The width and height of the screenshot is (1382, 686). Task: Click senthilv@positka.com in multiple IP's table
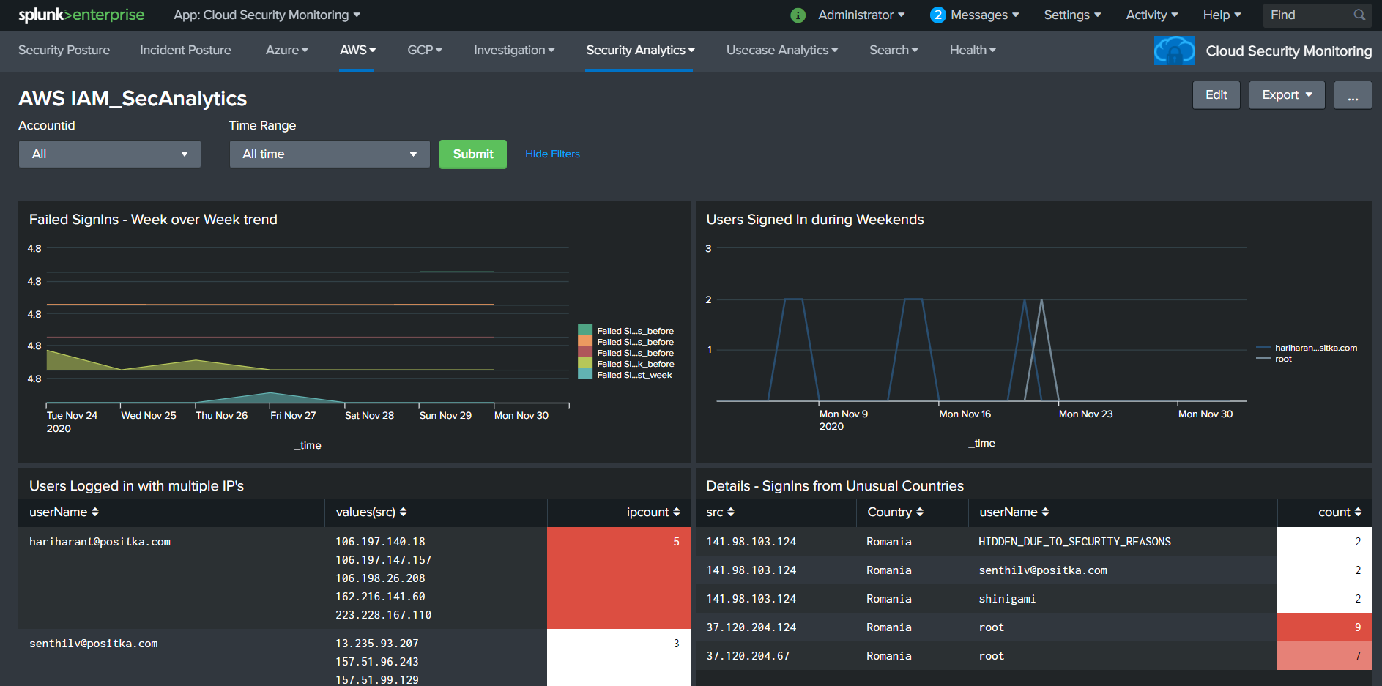(x=93, y=644)
